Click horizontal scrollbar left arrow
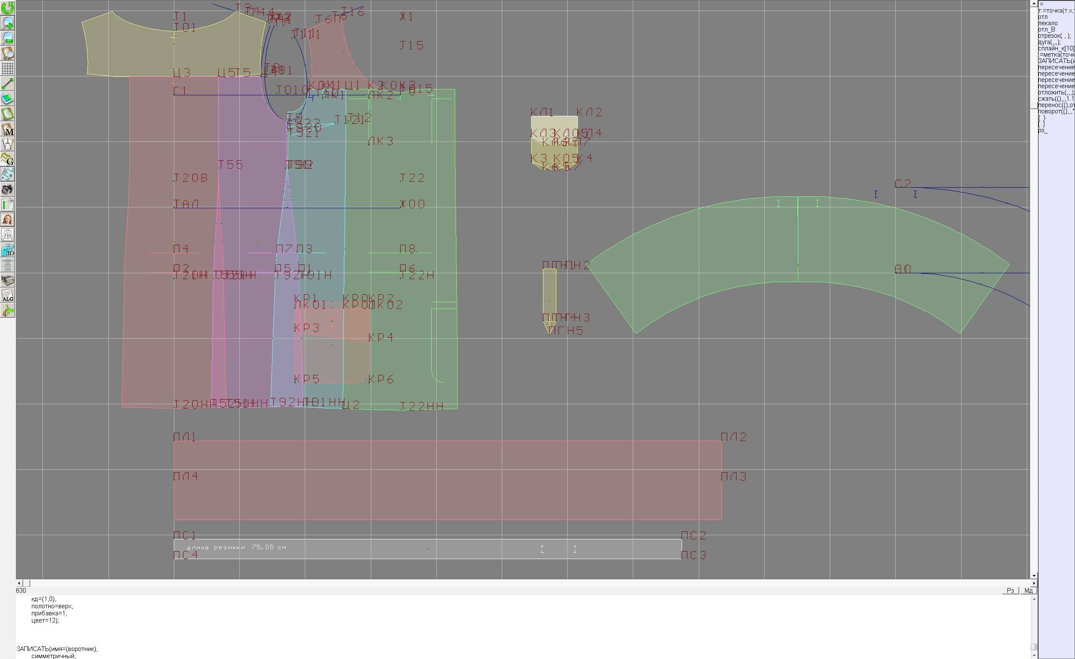The image size is (1075, 659). point(19,583)
